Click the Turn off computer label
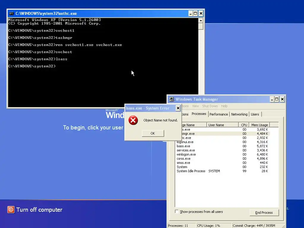 click(x=39, y=210)
